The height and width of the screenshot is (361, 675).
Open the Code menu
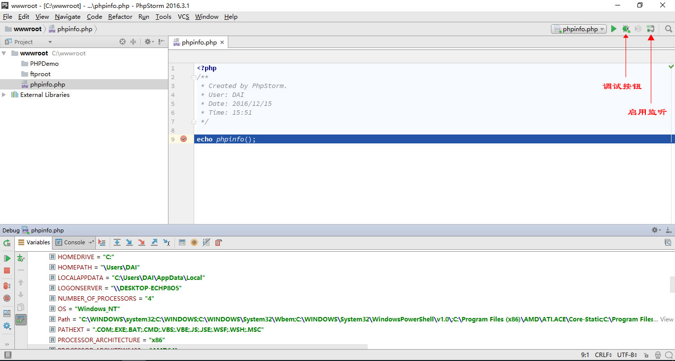click(x=94, y=16)
